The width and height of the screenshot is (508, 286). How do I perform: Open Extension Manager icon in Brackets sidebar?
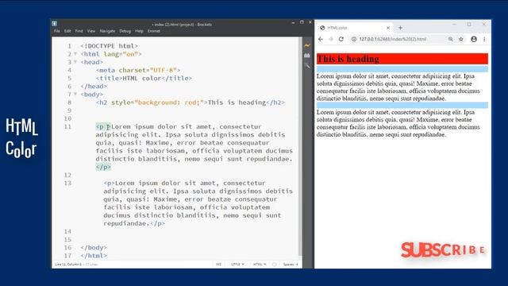pyautogui.click(x=307, y=56)
